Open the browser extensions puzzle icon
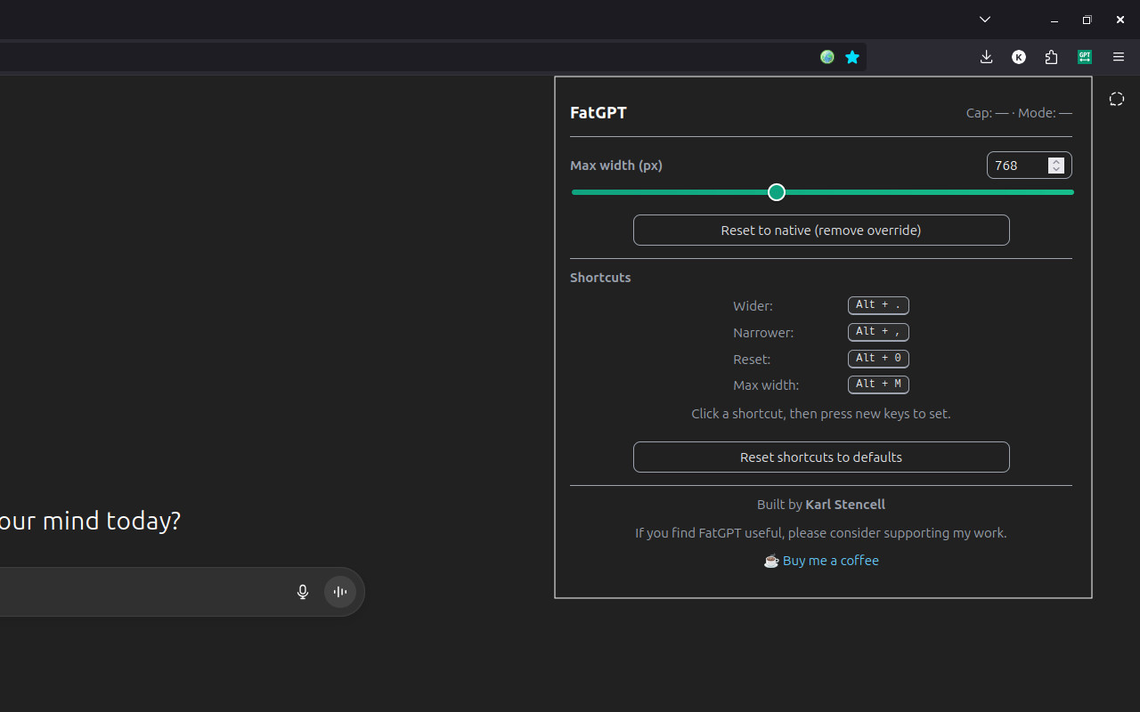The height and width of the screenshot is (712, 1140). (x=1052, y=57)
